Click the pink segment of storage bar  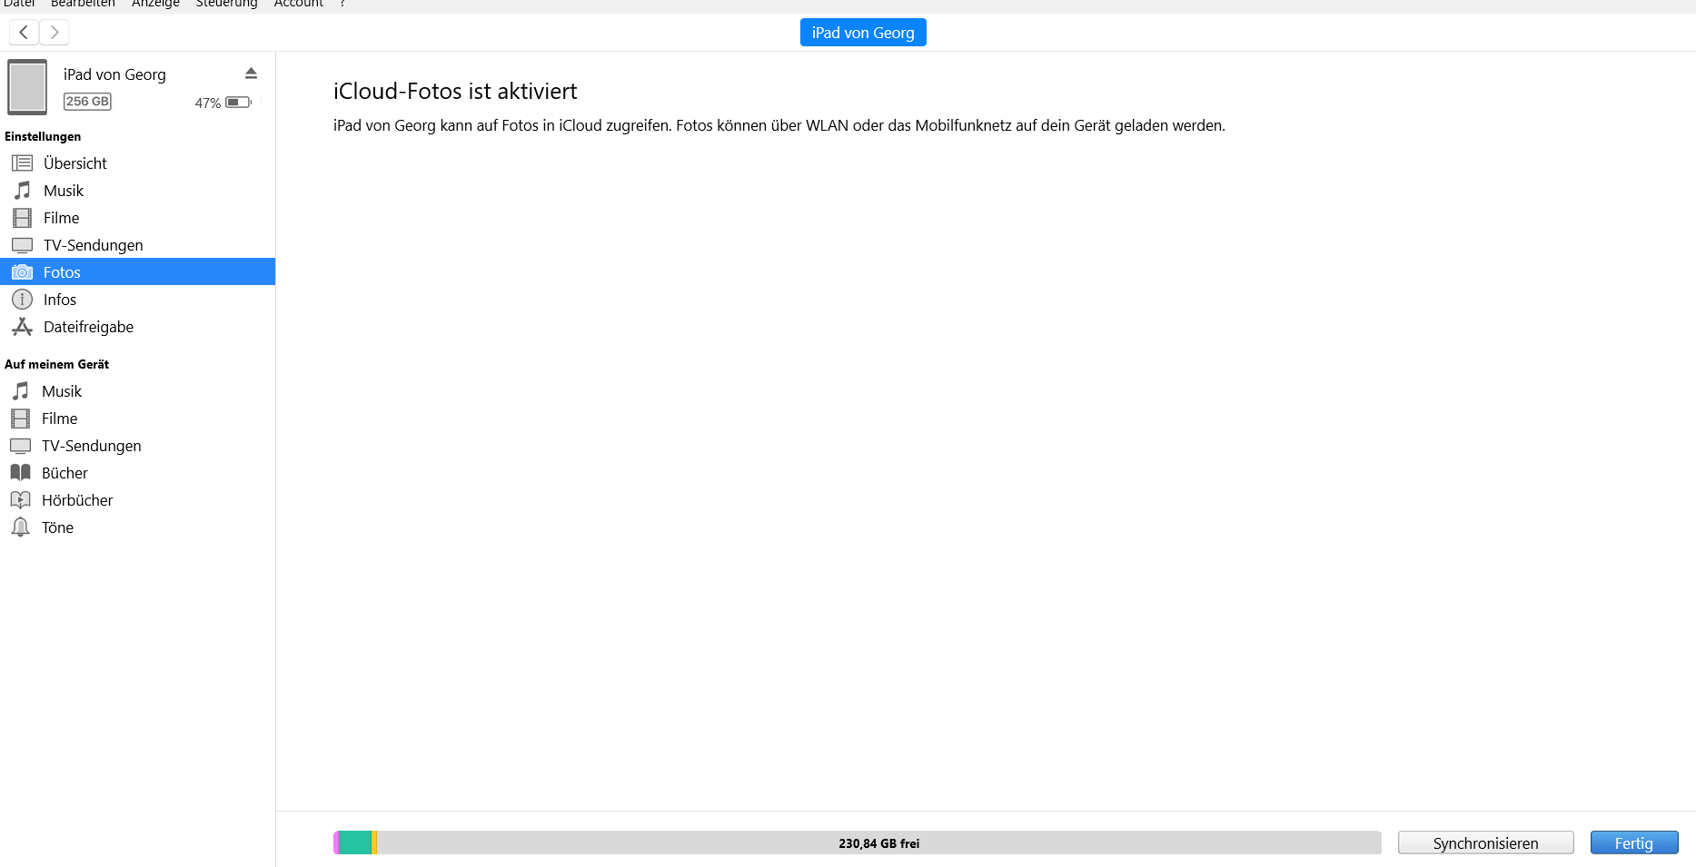coord(336,842)
